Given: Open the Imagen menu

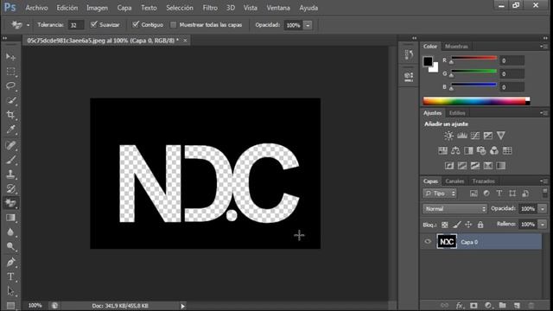Looking at the screenshot, I should point(97,8).
